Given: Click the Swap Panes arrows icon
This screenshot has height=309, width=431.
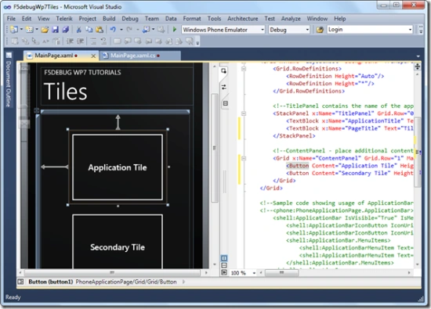Looking at the screenshot, I should point(224,88).
